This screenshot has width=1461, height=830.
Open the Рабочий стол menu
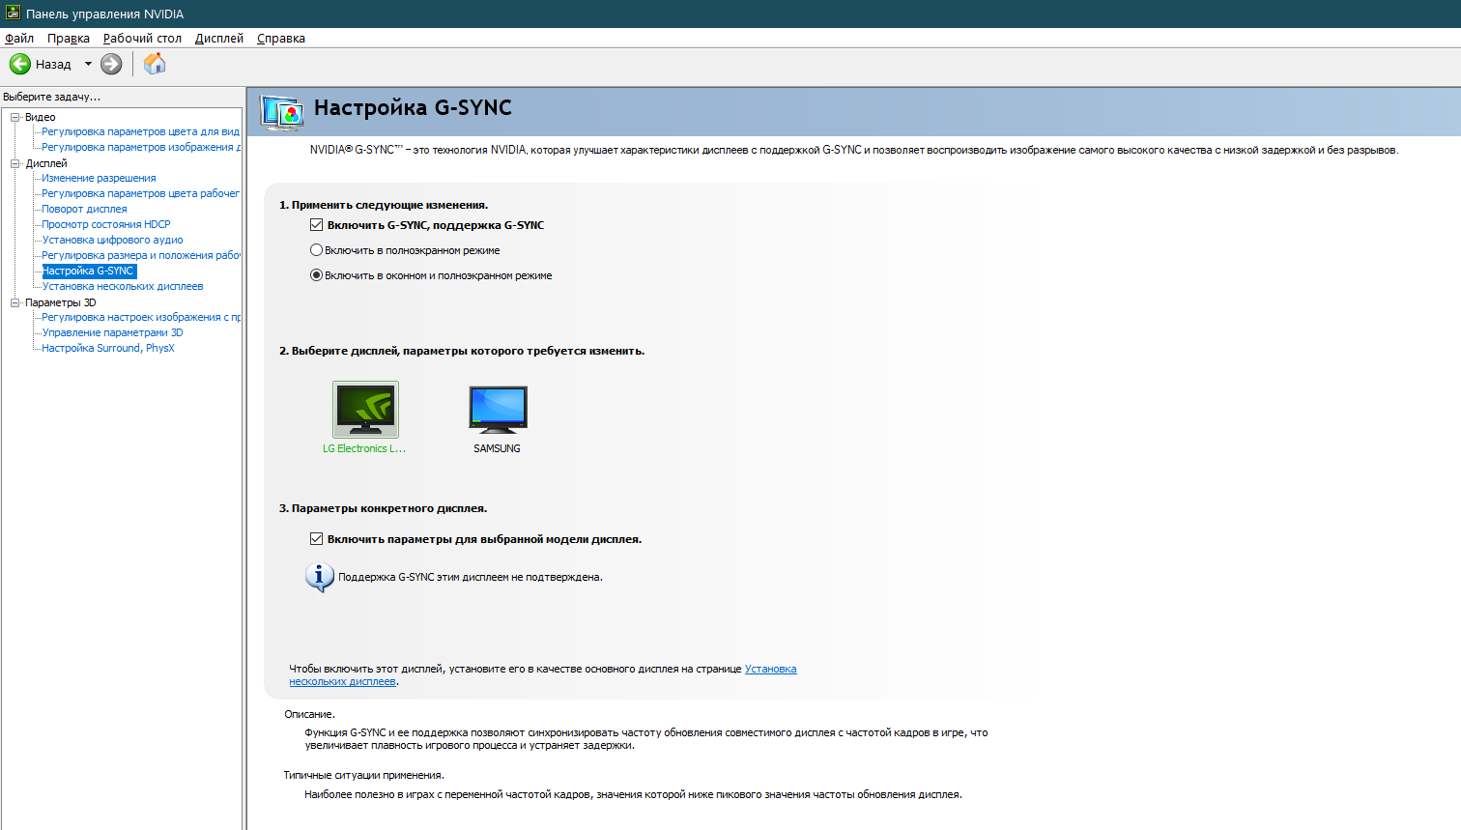click(x=142, y=39)
